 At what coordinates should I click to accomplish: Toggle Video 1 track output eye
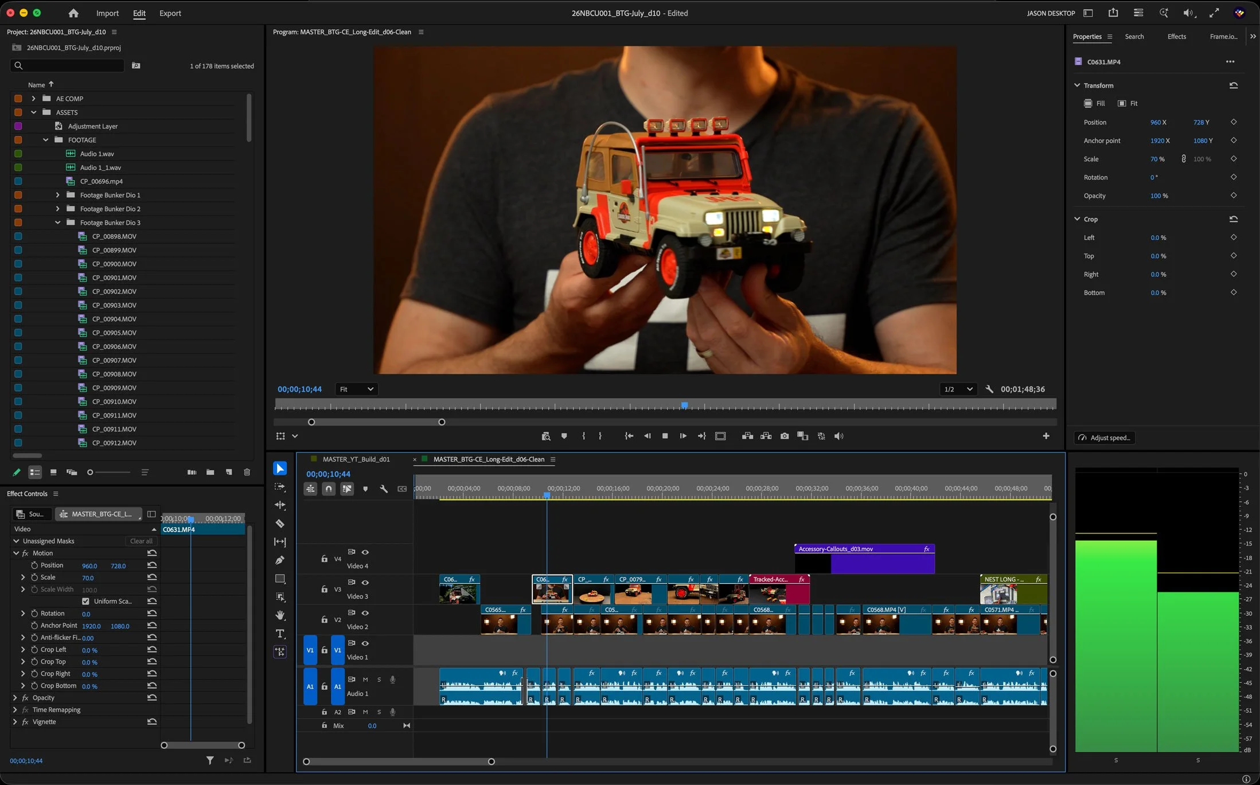pos(365,643)
